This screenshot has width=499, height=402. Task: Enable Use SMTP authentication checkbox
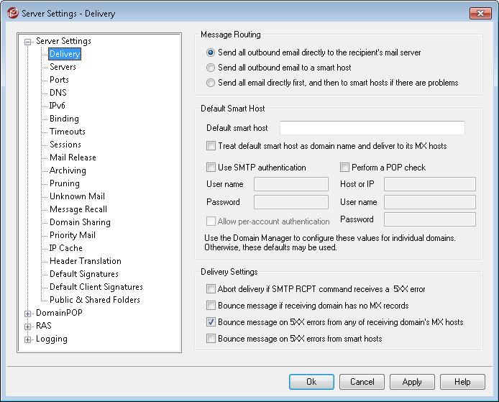pyautogui.click(x=211, y=168)
